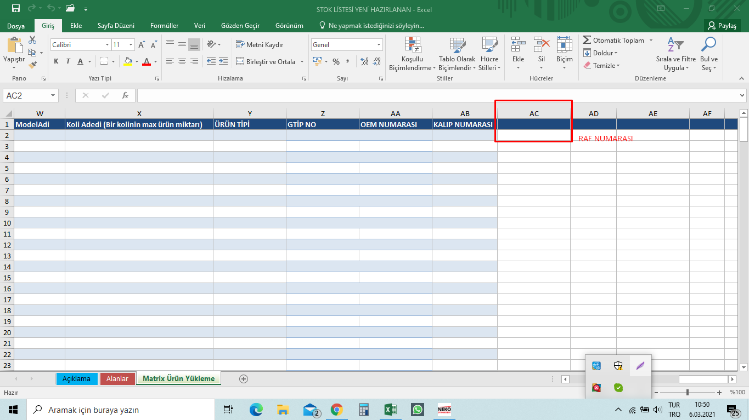The width and height of the screenshot is (749, 420).
Task: Expand the Genel number format dropdown
Action: 379,45
